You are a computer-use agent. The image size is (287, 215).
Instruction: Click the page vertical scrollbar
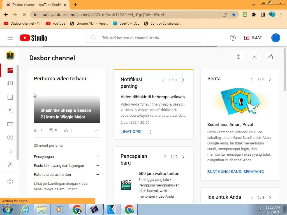pyautogui.click(x=285, y=69)
